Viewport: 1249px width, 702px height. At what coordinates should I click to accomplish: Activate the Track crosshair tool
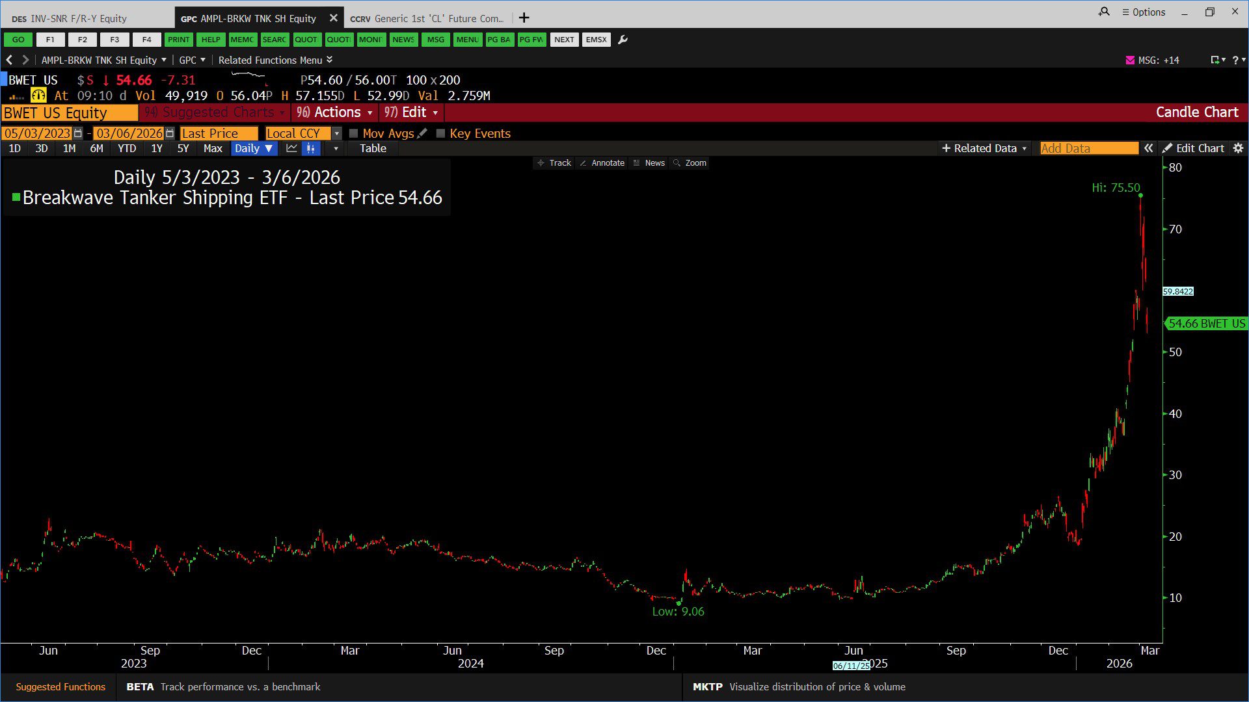554,163
